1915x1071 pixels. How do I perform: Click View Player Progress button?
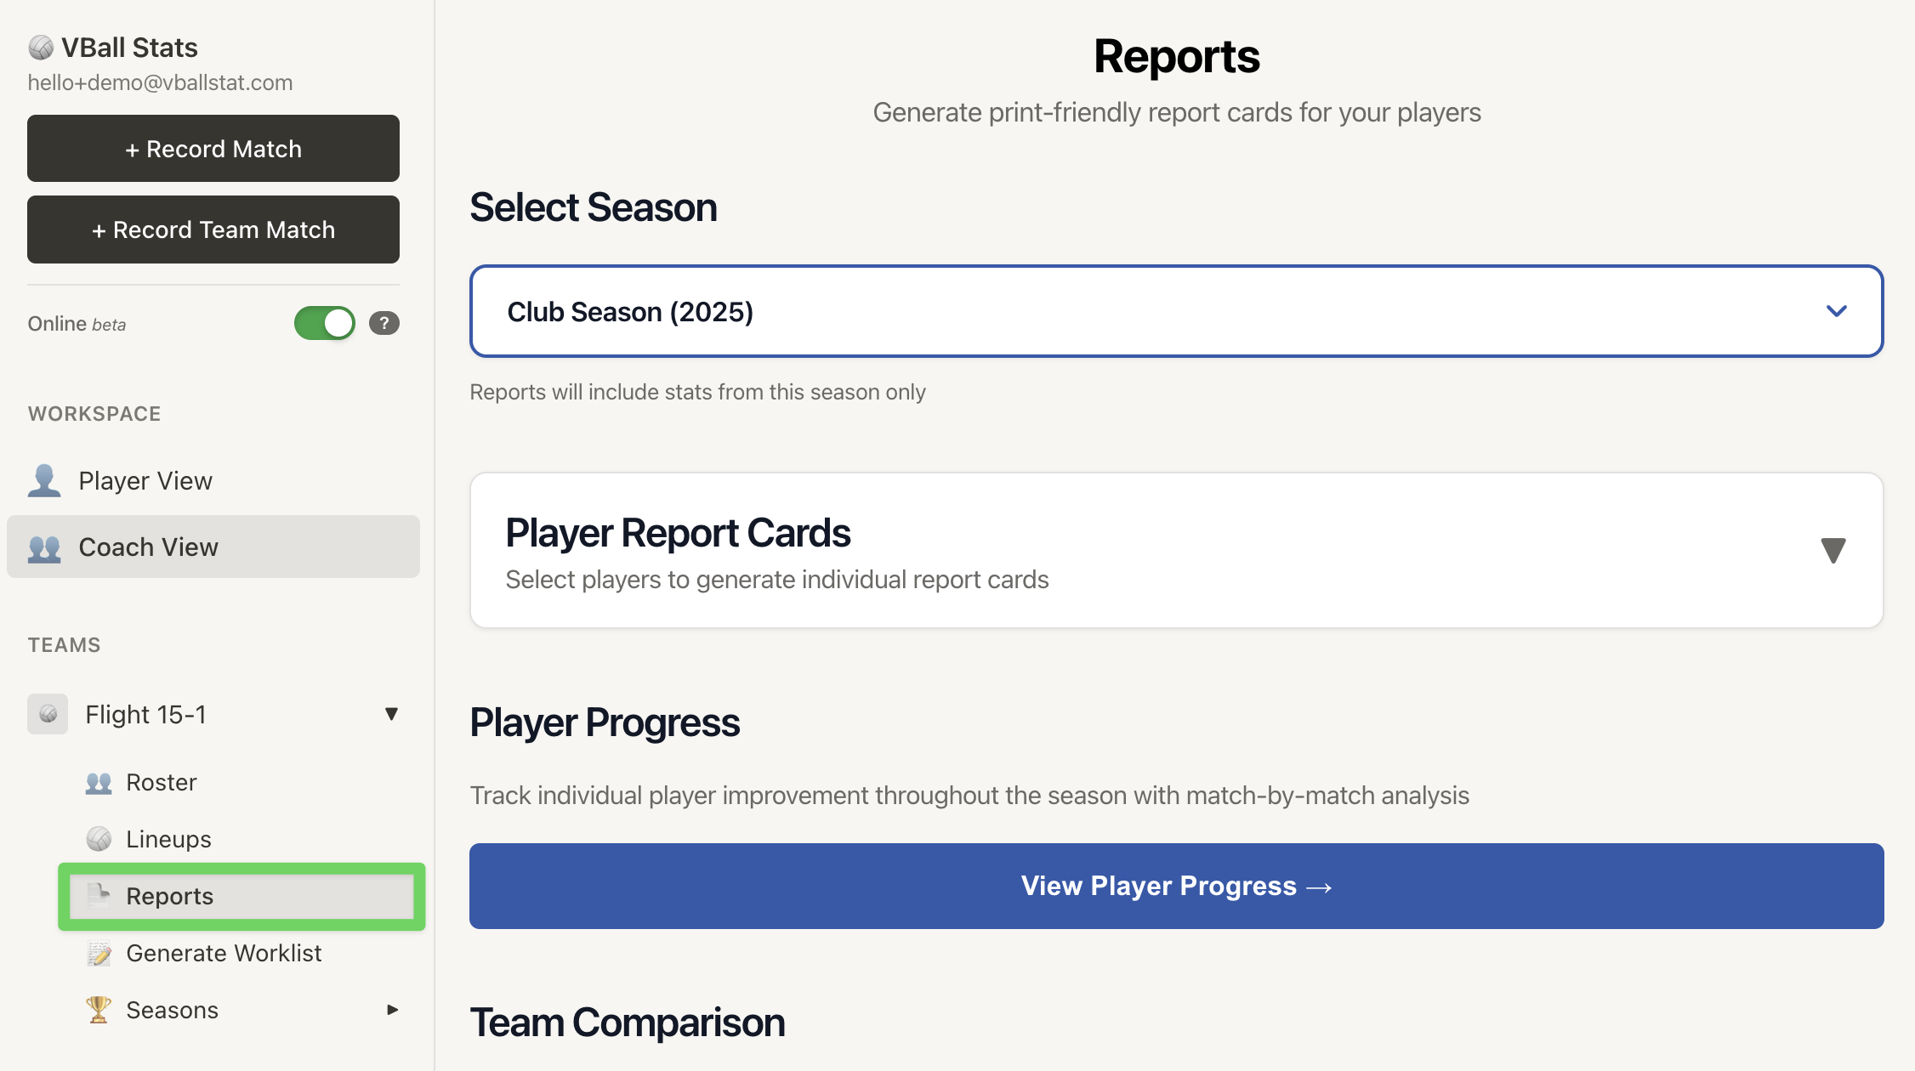pyautogui.click(x=1176, y=886)
